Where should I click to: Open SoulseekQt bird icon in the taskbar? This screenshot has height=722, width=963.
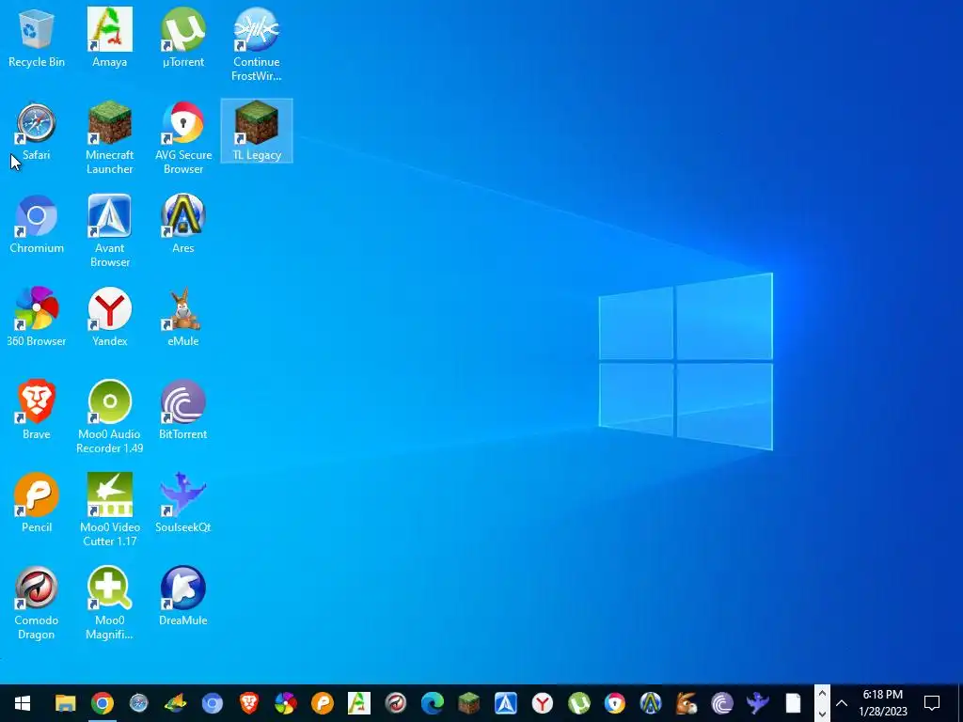point(757,703)
